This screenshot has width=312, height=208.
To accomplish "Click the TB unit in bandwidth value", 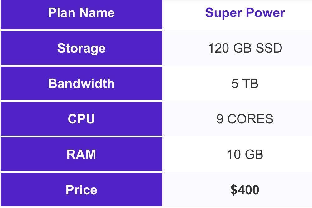I will (250, 83).
